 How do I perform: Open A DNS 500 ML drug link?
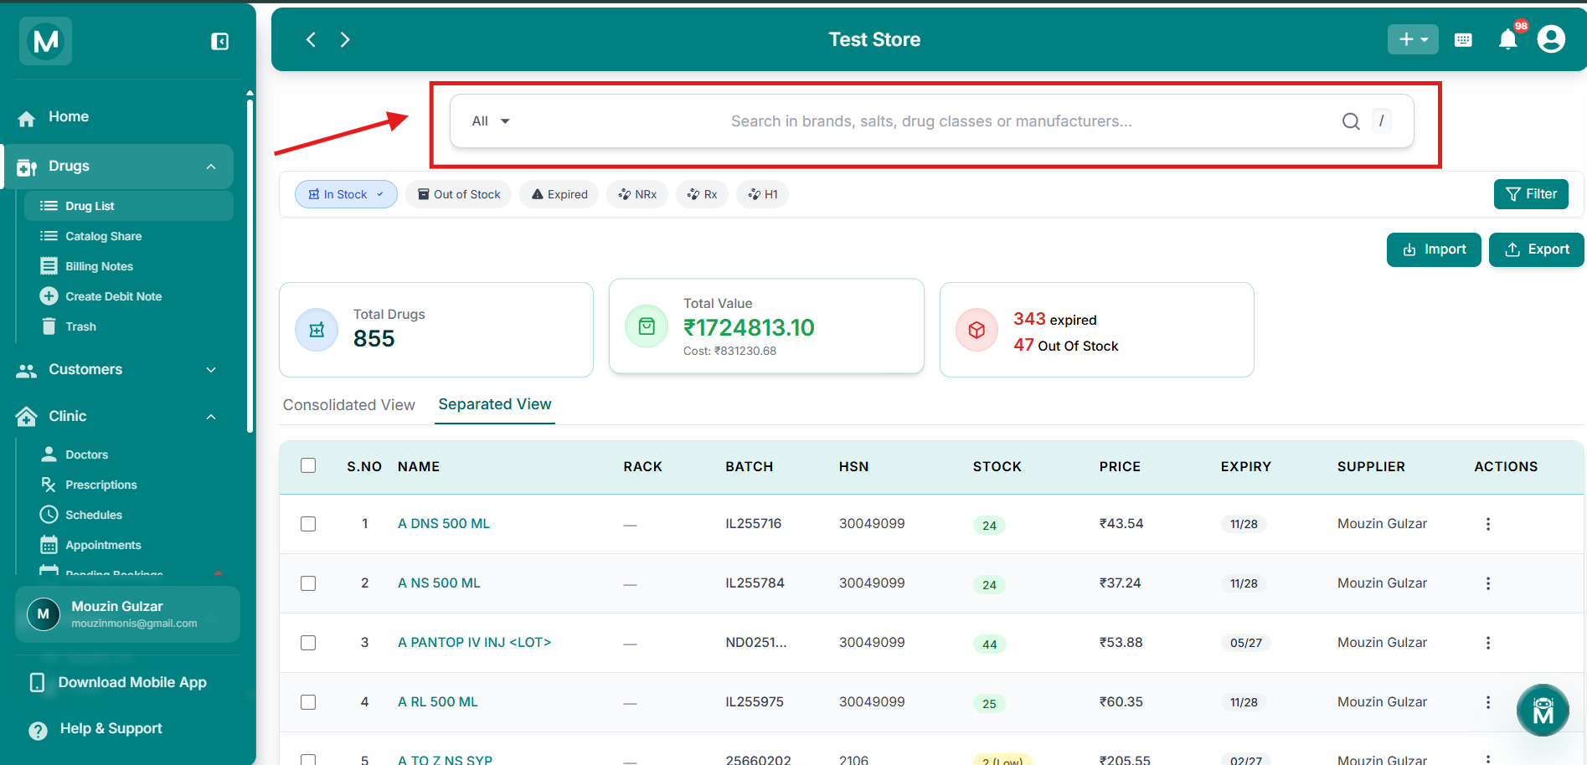[x=444, y=524]
